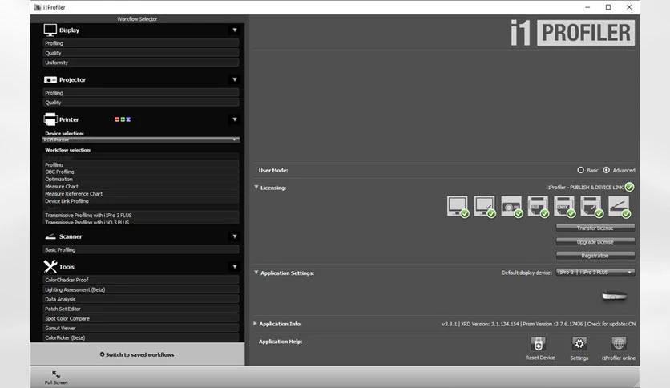Image resolution: width=670 pixels, height=388 pixels.
Task: Select Device Link Profiling workflow
Action: click(x=141, y=201)
